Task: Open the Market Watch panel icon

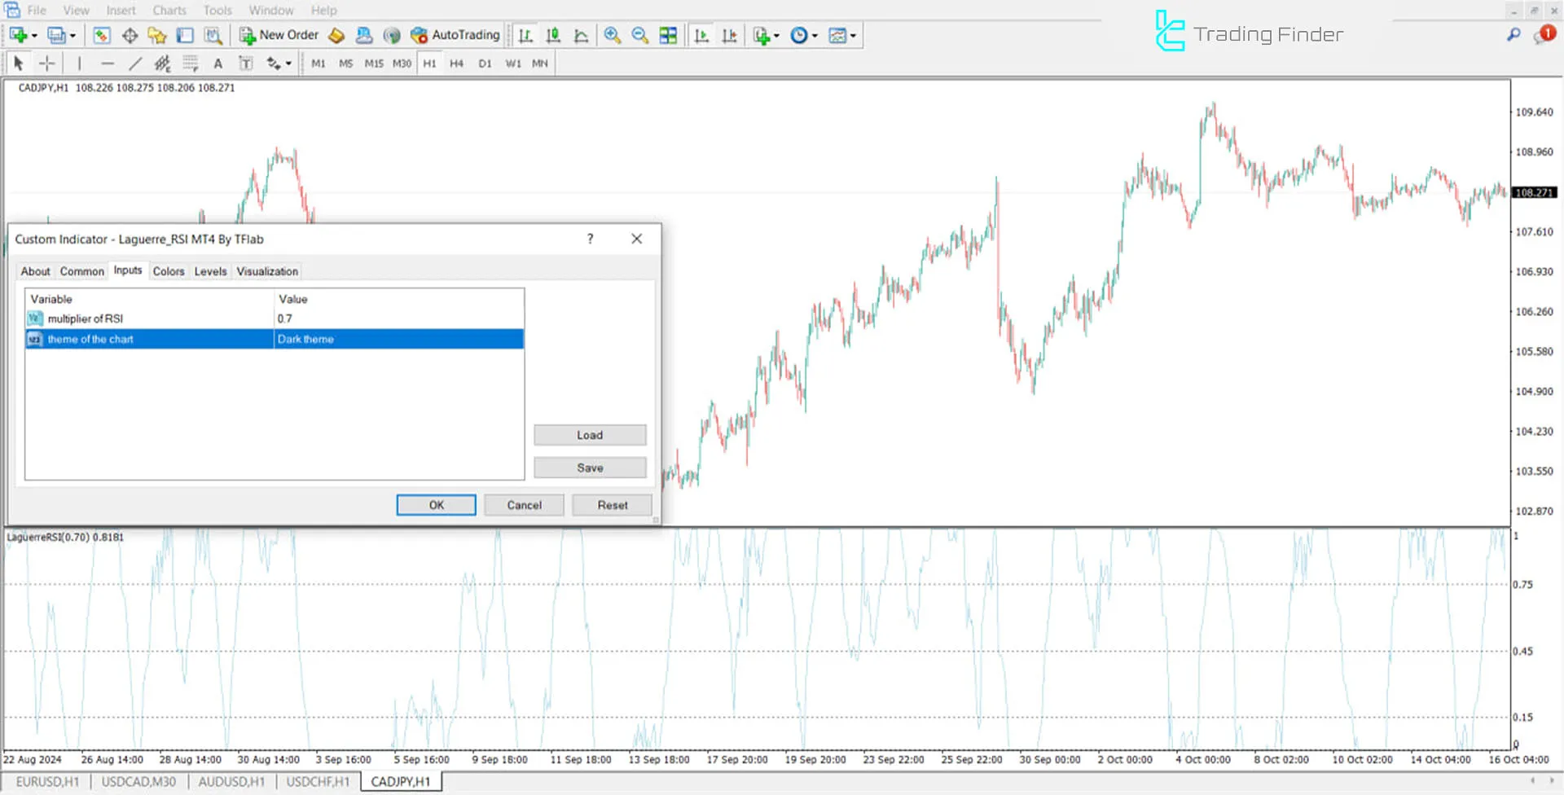Action: pos(100,35)
